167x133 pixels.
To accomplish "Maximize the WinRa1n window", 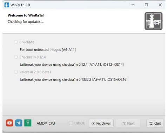I will coord(146,5).
